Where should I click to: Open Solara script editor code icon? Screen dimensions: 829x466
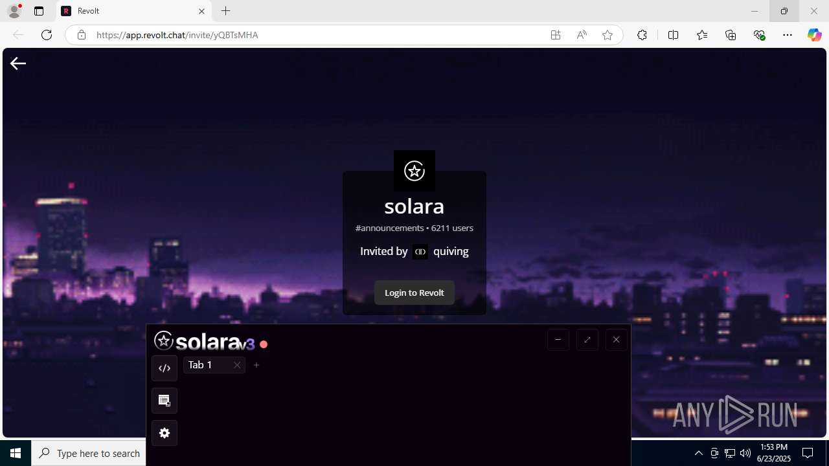(x=165, y=368)
